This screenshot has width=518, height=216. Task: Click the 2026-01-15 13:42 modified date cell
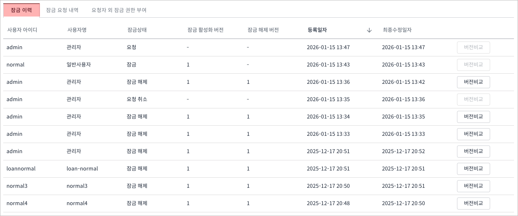pos(403,82)
